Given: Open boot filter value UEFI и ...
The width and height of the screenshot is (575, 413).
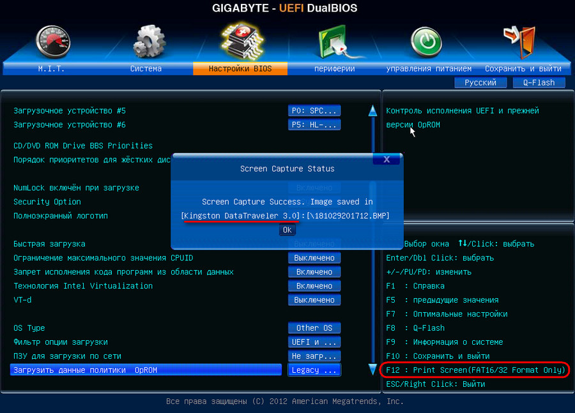Looking at the screenshot, I should coord(314,342).
